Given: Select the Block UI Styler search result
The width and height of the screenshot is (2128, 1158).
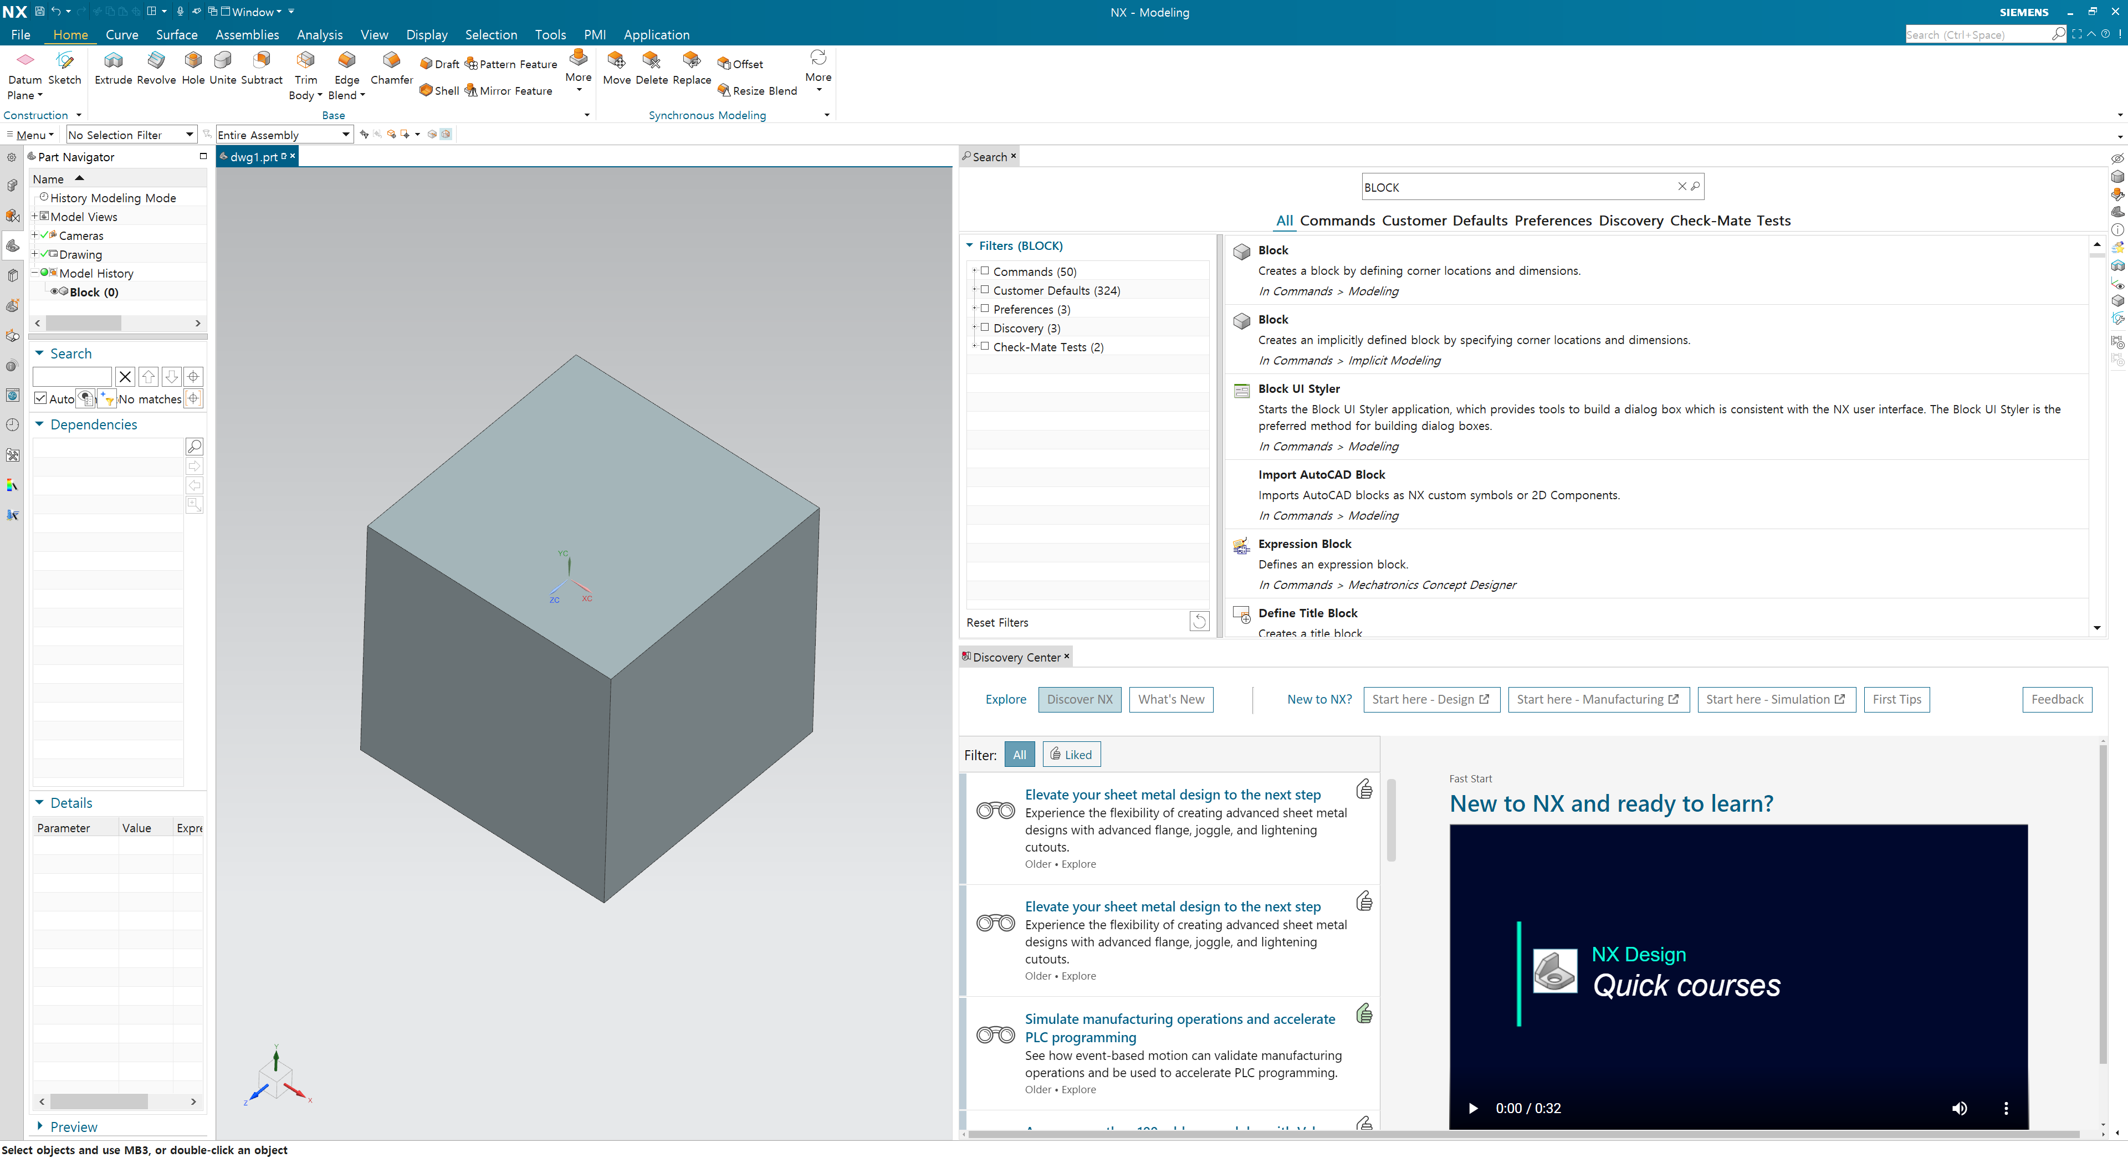Looking at the screenshot, I should 1655,416.
